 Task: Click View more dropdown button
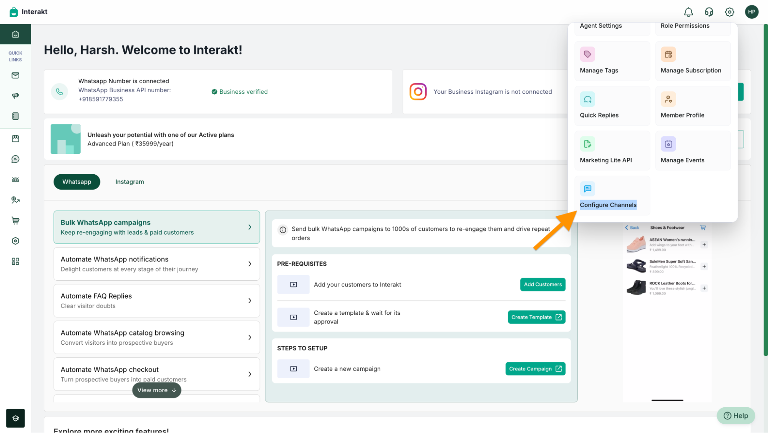[x=156, y=390]
